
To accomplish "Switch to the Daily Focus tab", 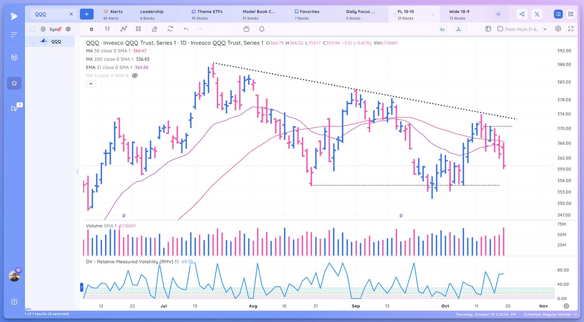I will pos(361,14).
